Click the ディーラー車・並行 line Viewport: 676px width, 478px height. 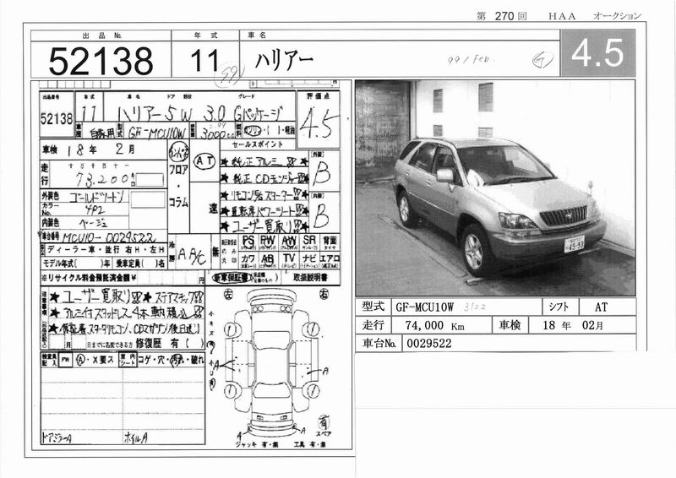(106, 250)
